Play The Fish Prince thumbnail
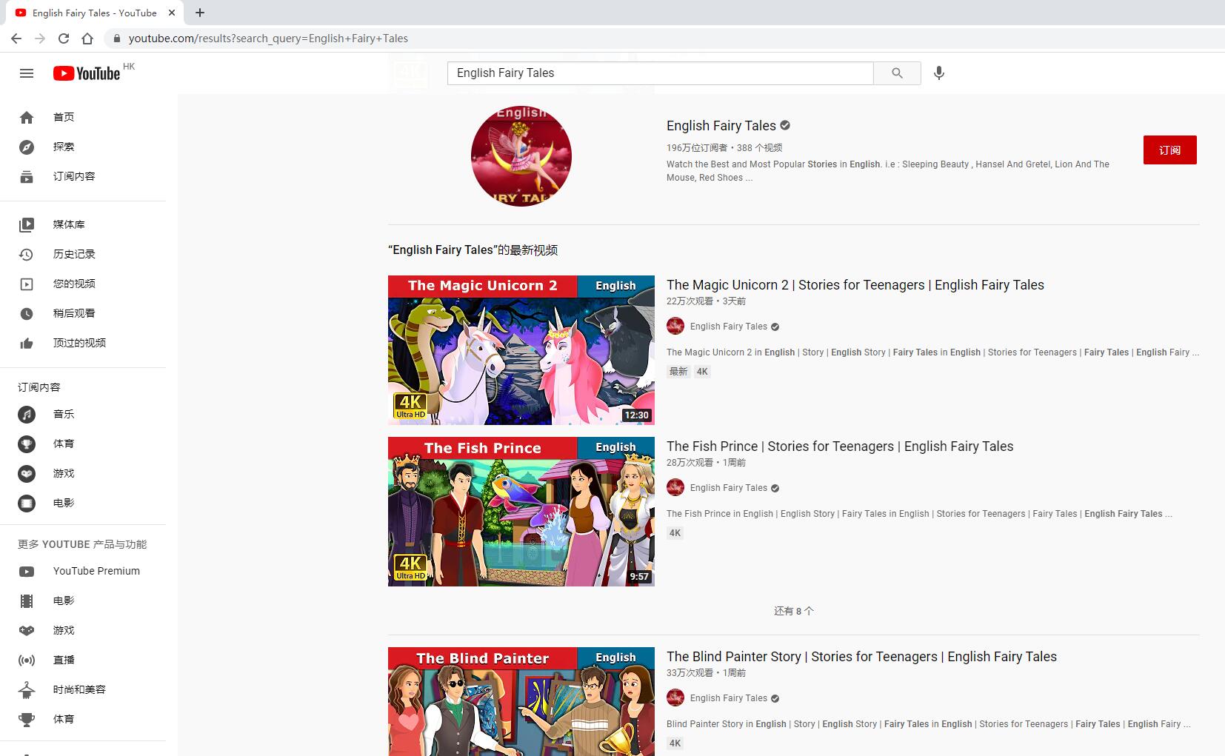 [521, 512]
